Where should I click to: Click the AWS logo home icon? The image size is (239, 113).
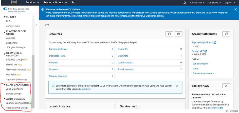[14, 2]
